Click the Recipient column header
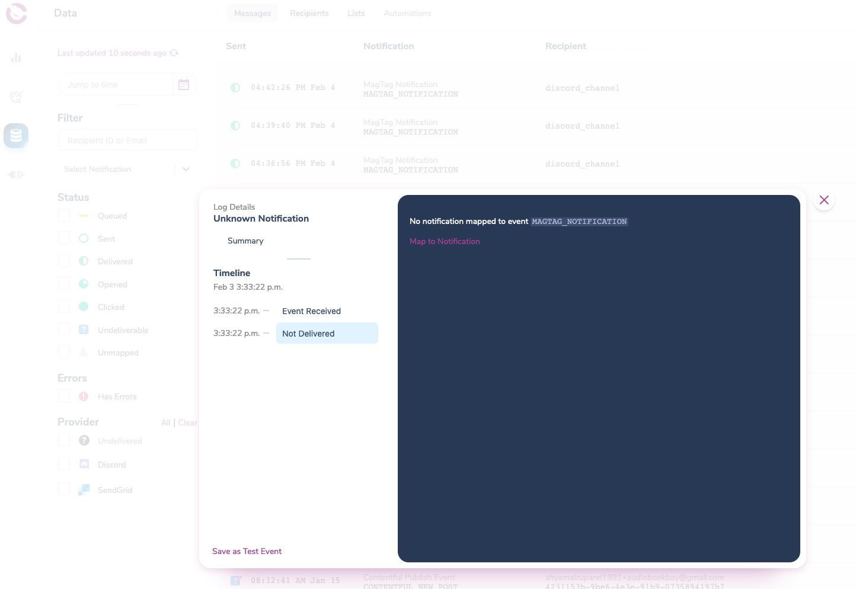This screenshot has height=589, width=856. (x=566, y=46)
